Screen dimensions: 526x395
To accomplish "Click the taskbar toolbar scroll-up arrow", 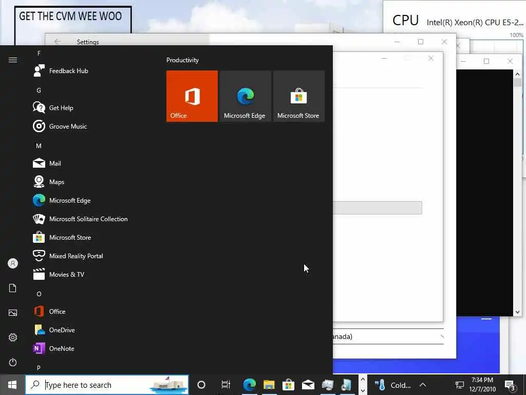I will [x=363, y=380].
